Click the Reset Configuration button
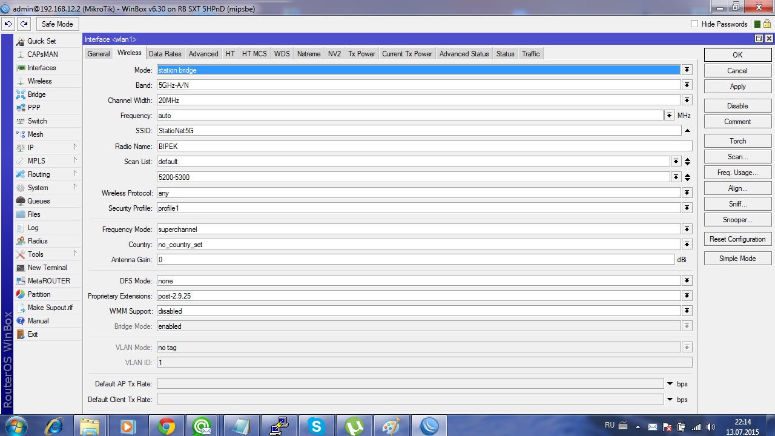 [737, 239]
